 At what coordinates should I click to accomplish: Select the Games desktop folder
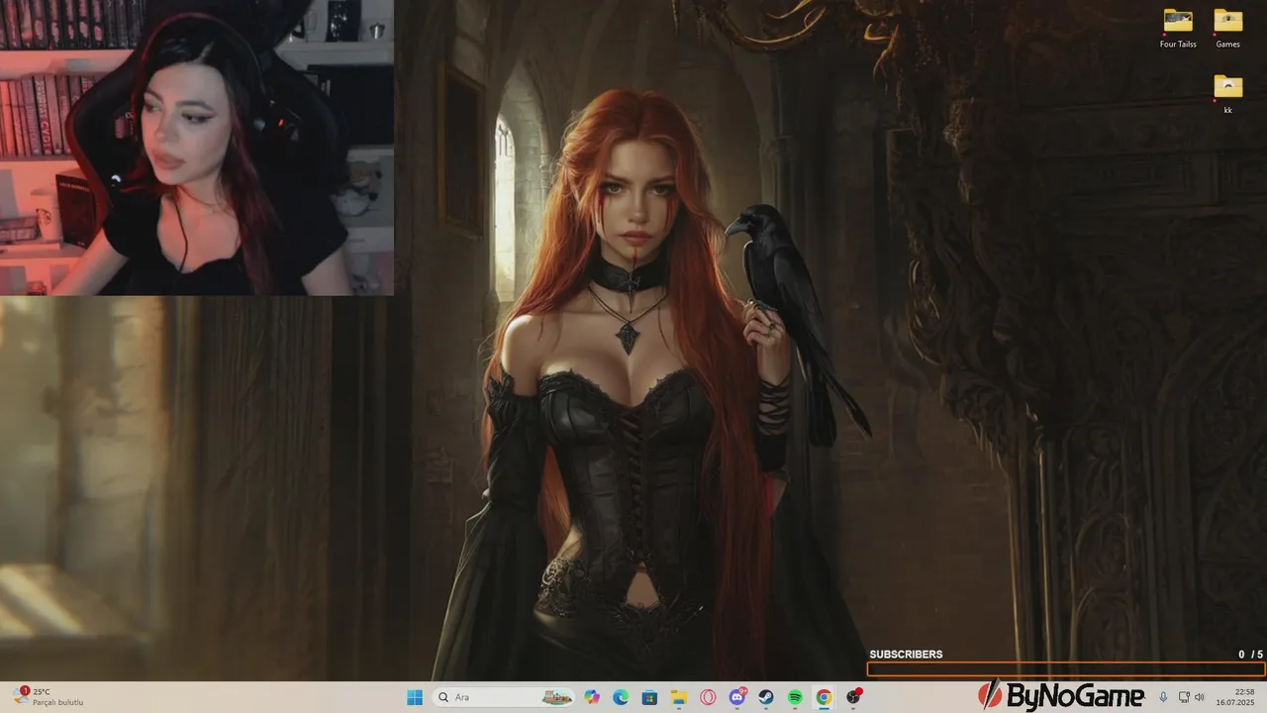tap(1228, 28)
